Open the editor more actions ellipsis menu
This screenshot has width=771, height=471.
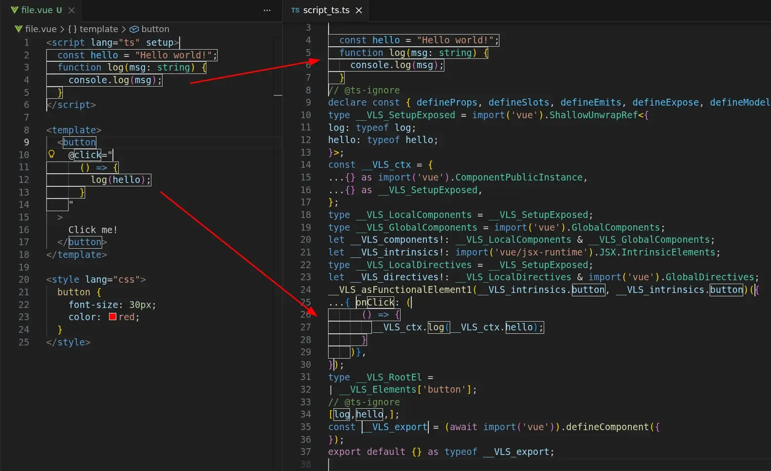(x=267, y=10)
